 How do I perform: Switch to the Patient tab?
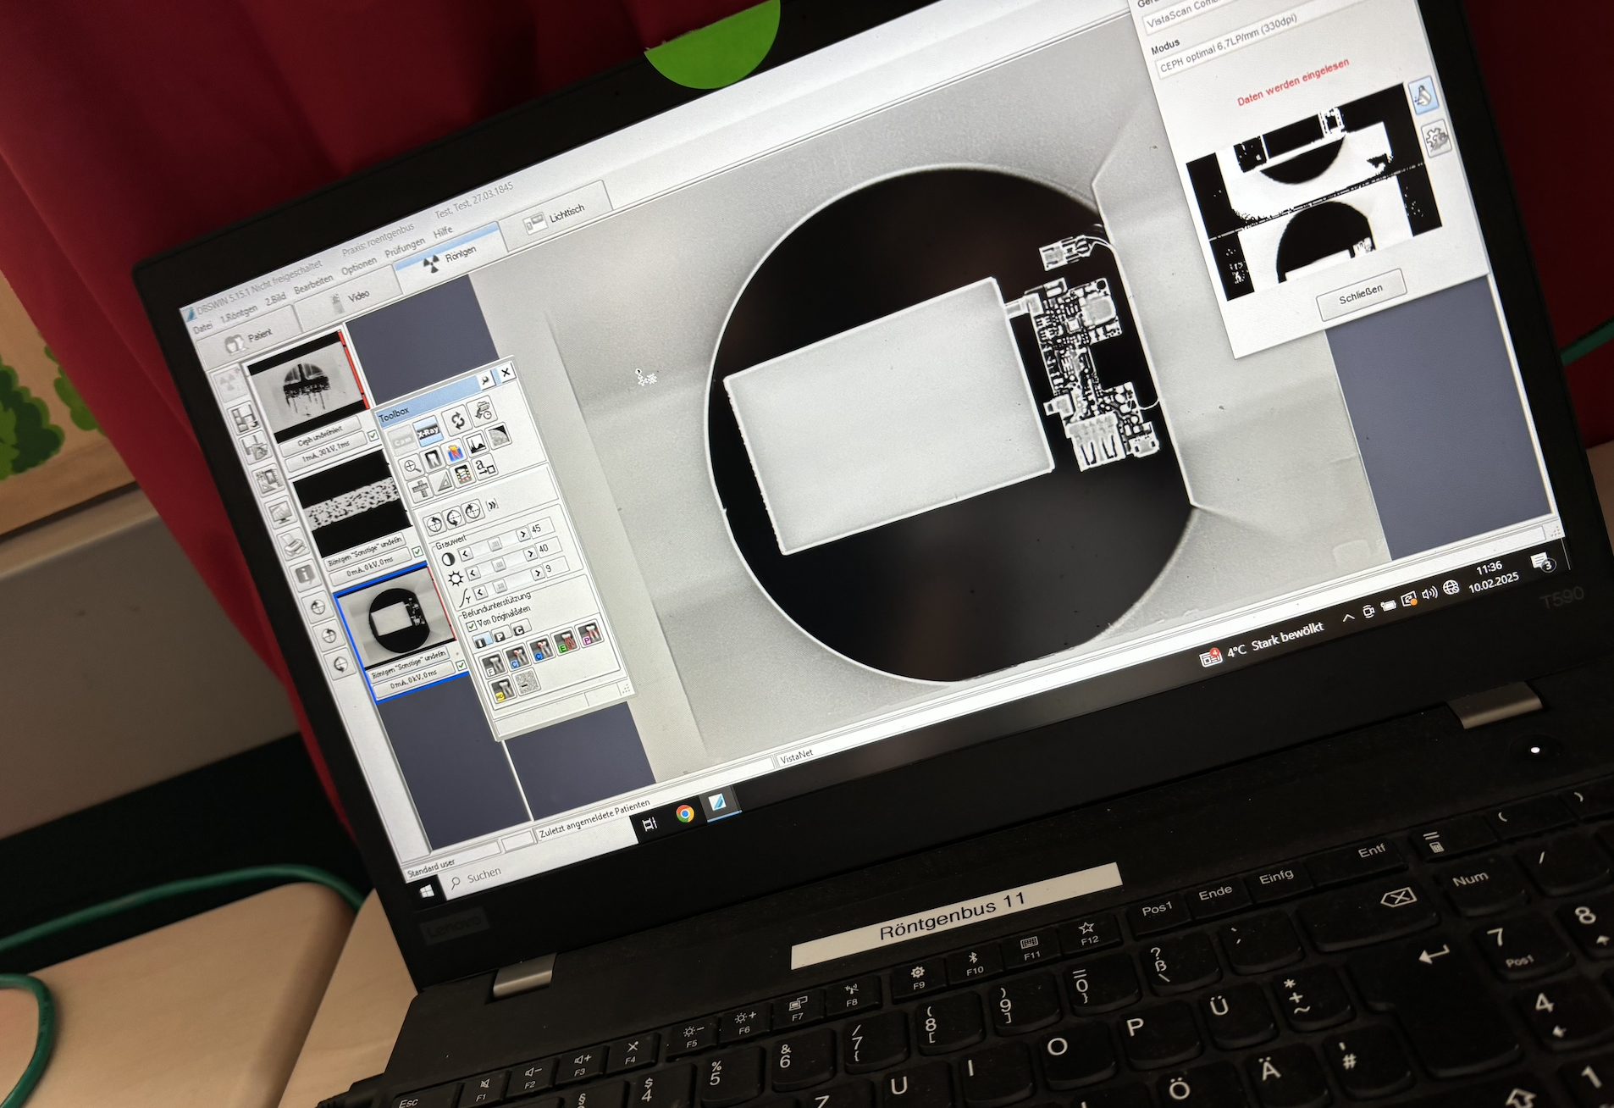click(248, 337)
